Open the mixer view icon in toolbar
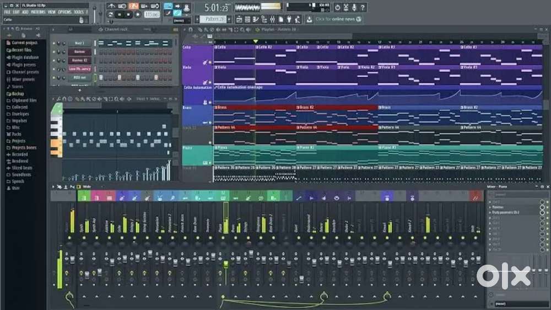The width and height of the screenshot is (551, 310). (x=273, y=19)
